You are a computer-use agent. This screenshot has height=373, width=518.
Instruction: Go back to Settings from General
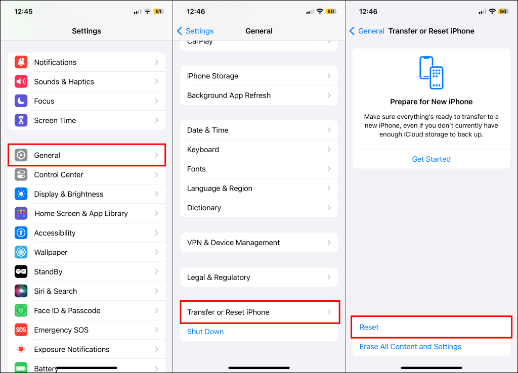(x=195, y=31)
